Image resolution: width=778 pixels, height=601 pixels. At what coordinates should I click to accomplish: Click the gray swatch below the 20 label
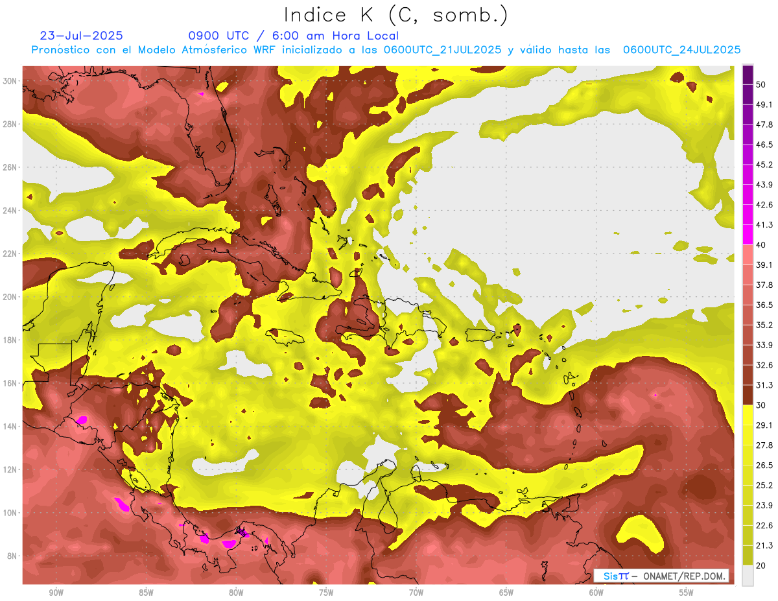[748, 576]
